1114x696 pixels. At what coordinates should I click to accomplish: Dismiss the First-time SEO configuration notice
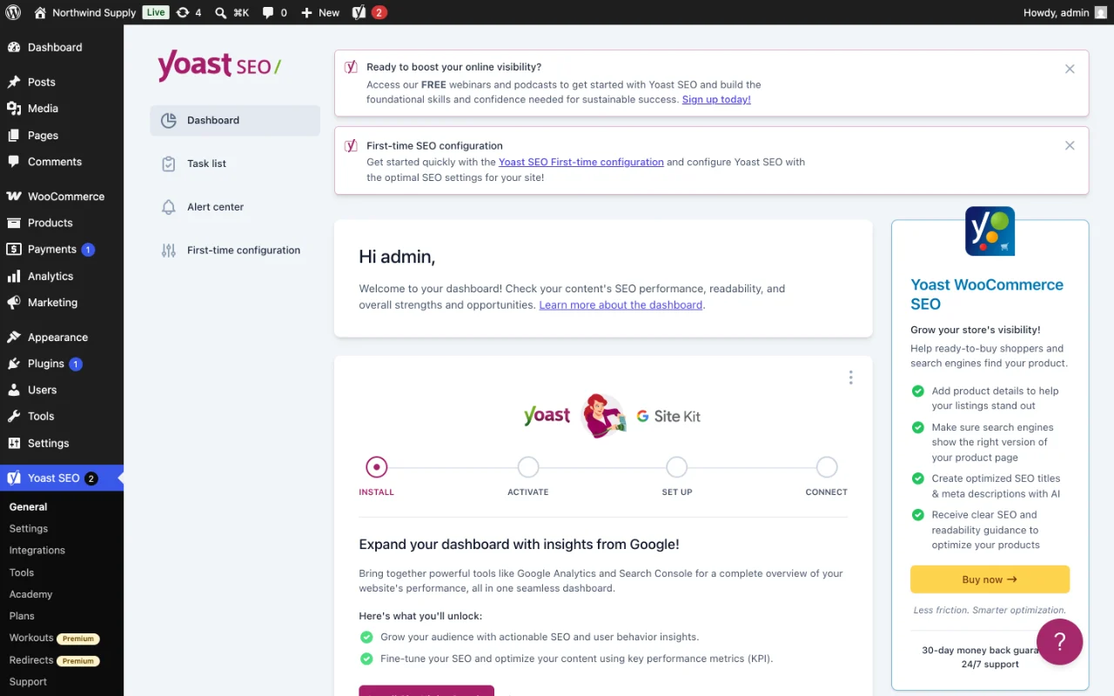point(1070,145)
